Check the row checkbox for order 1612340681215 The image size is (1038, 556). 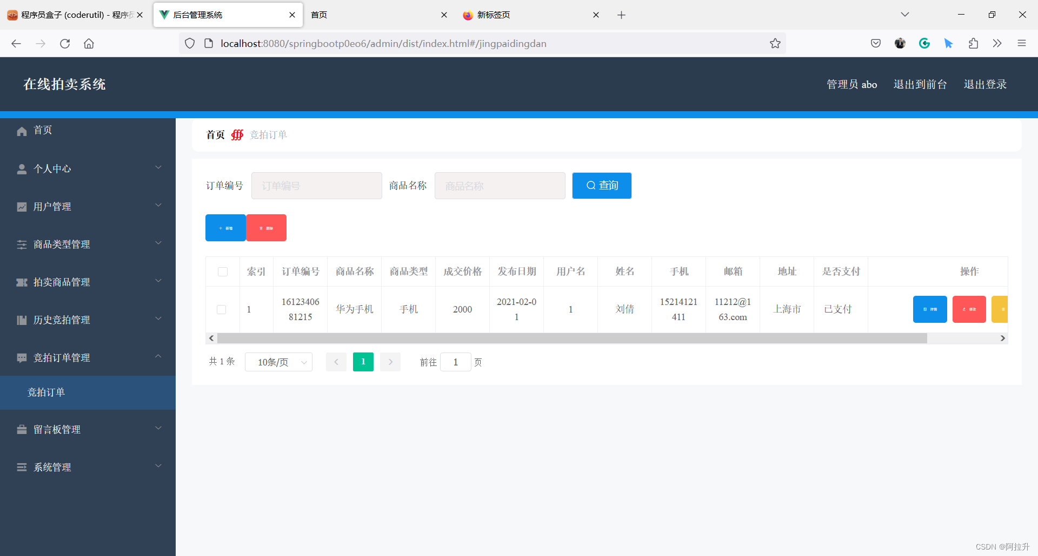point(222,309)
